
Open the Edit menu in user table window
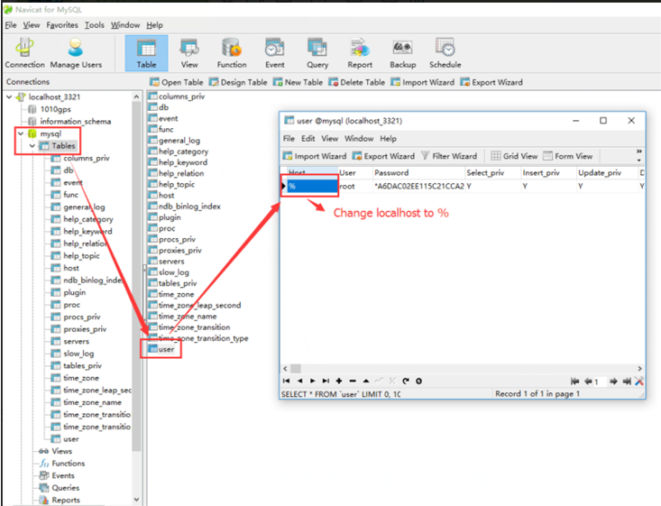(308, 139)
